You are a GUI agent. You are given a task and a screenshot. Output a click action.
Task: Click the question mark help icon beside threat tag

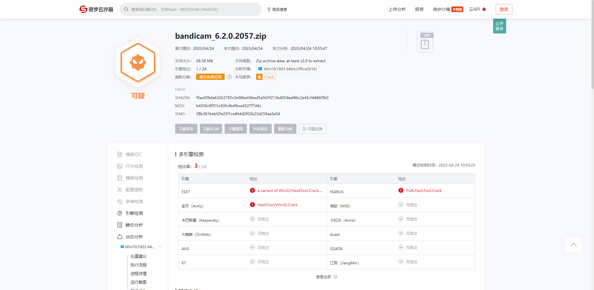230,77
